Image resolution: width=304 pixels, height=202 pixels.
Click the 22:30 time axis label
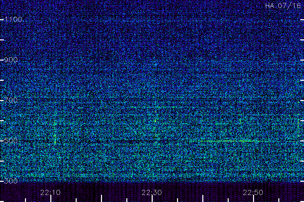click(x=152, y=193)
